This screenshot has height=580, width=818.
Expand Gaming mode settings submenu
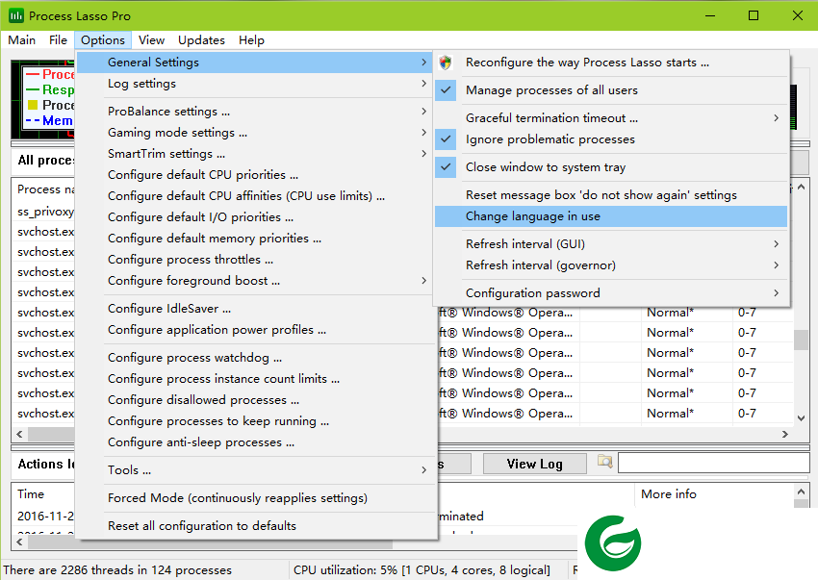tap(256, 133)
